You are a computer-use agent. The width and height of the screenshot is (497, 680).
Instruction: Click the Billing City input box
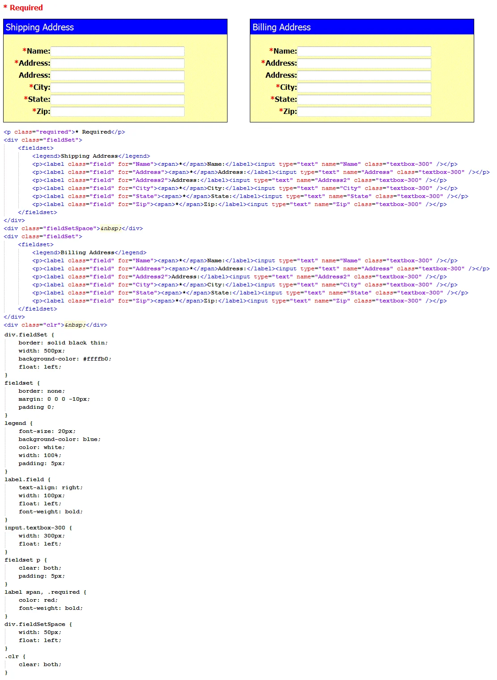point(364,88)
